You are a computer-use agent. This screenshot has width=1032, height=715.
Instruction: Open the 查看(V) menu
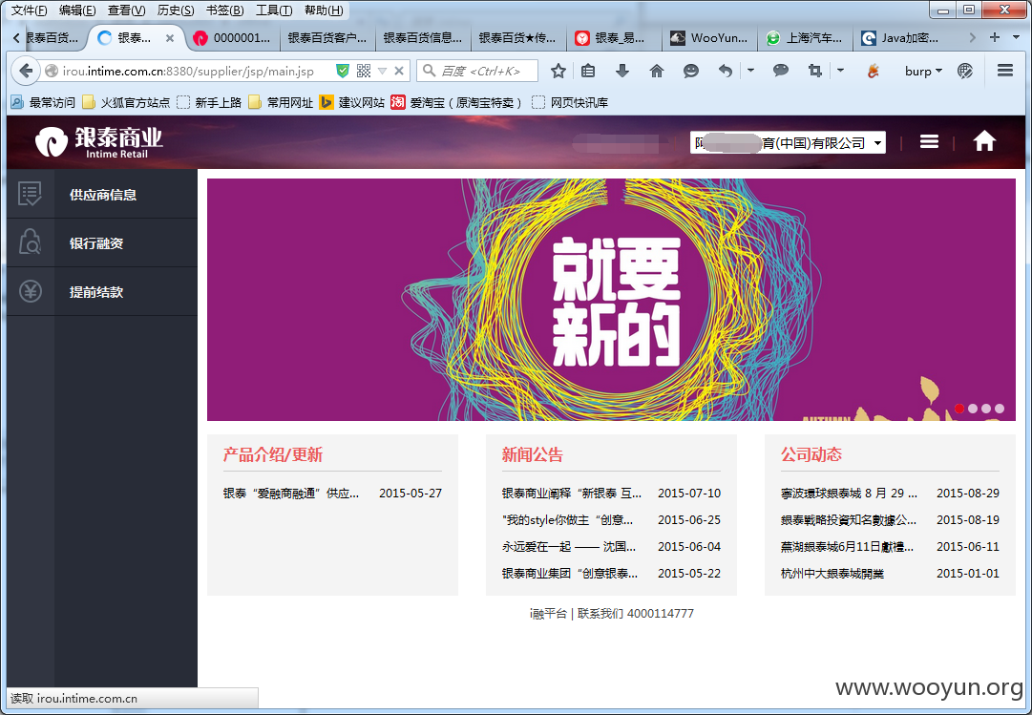click(126, 11)
